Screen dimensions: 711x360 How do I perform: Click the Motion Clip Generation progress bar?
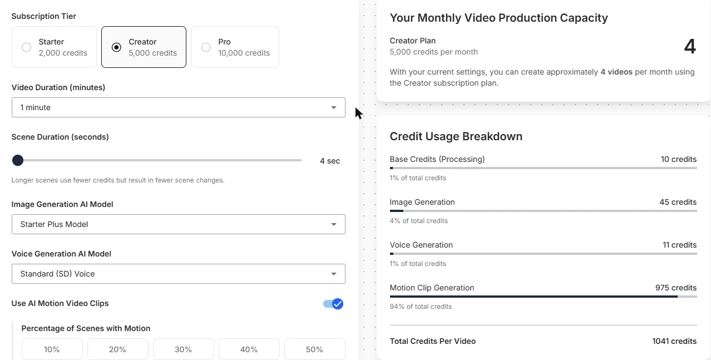coord(543,297)
